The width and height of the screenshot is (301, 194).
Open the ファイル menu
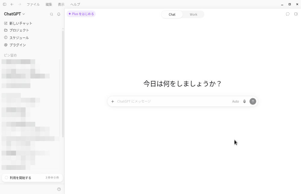(33, 4)
